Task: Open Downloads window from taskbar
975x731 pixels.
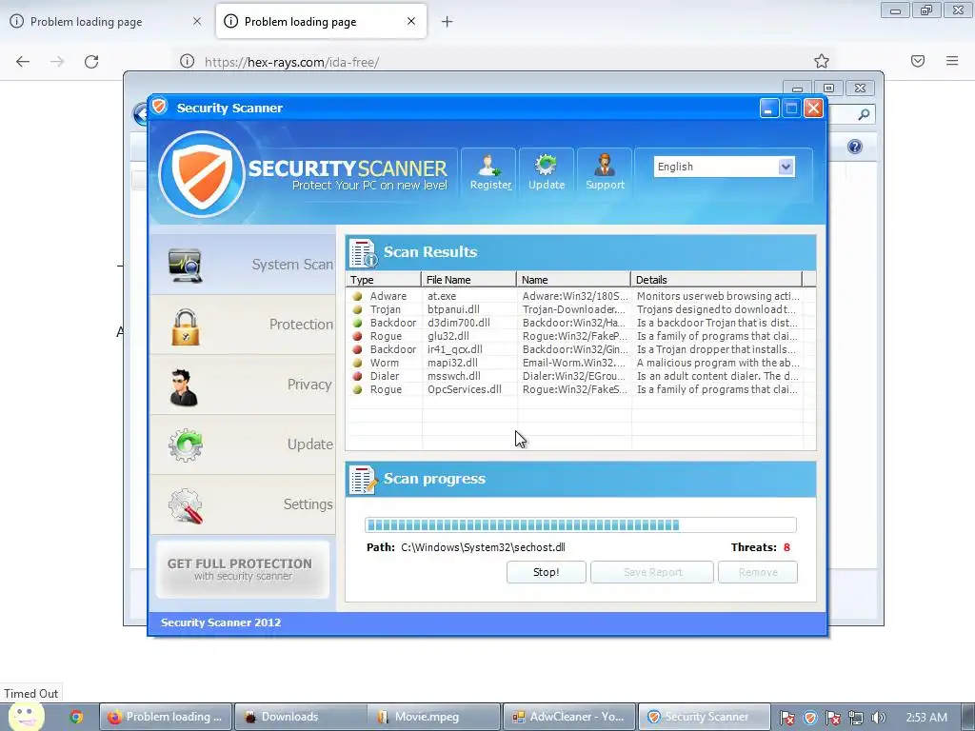Action: (299, 717)
